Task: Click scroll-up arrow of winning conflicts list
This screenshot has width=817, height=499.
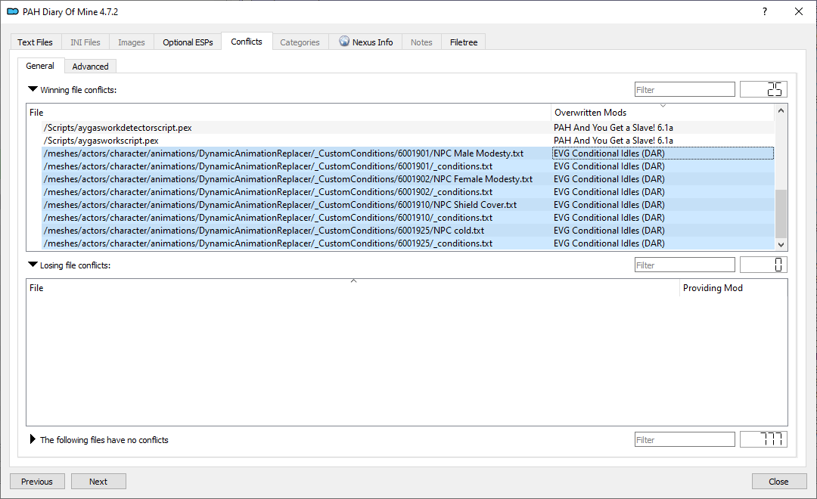Action: [781, 110]
